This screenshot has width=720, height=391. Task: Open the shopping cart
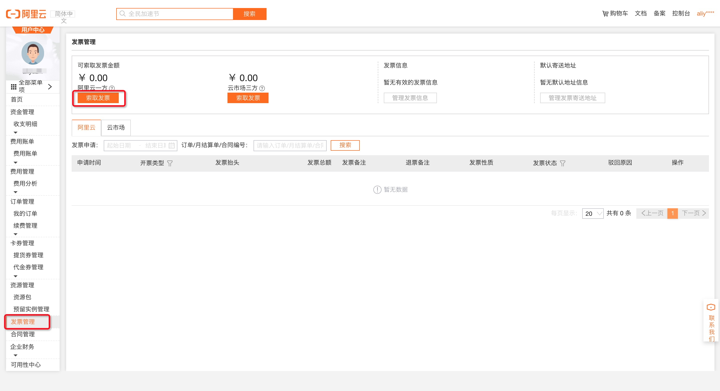[x=615, y=14]
